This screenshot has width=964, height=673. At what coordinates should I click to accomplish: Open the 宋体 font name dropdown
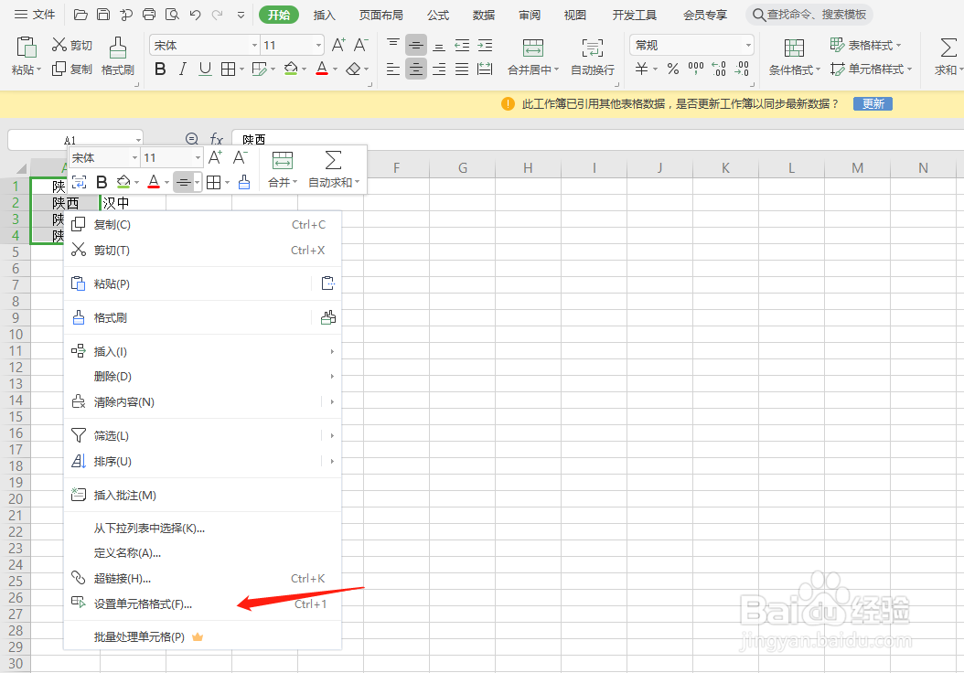coord(203,44)
